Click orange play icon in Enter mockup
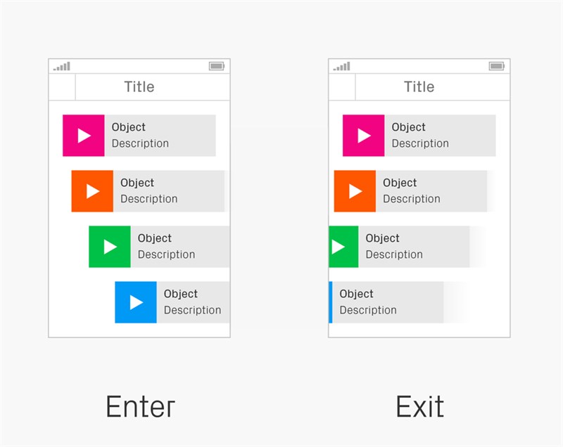563x447 pixels. [x=92, y=191]
